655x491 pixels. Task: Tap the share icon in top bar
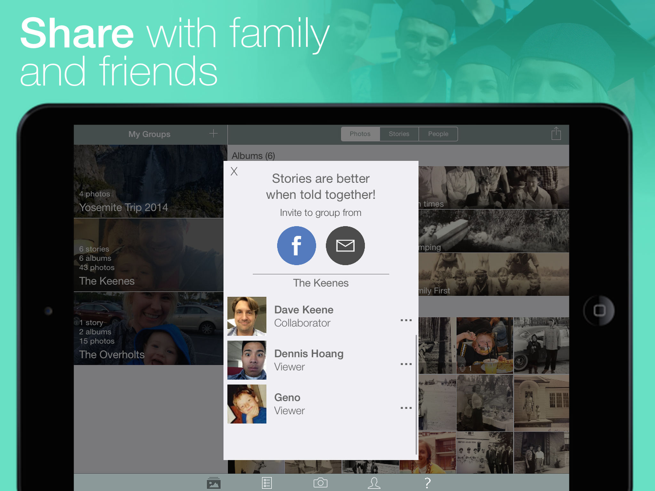pyautogui.click(x=556, y=134)
